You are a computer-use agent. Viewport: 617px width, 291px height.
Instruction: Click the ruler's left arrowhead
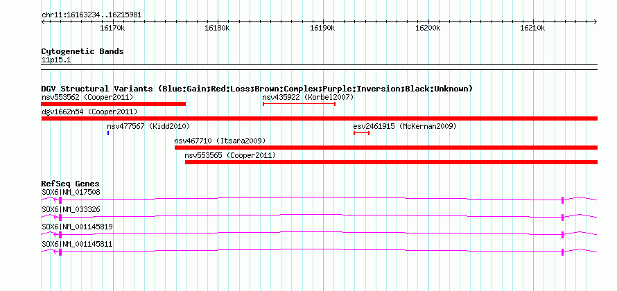(x=43, y=21)
